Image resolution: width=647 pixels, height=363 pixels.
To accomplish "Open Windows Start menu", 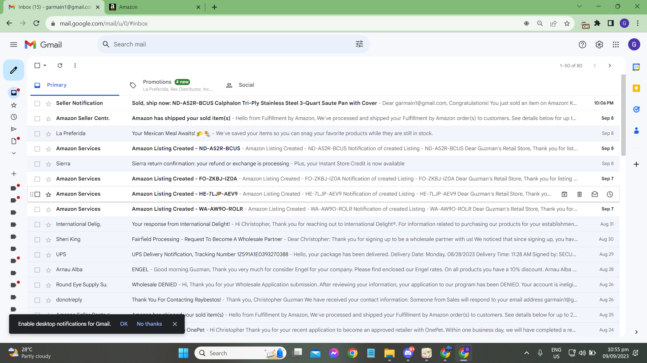I will tap(183, 353).
